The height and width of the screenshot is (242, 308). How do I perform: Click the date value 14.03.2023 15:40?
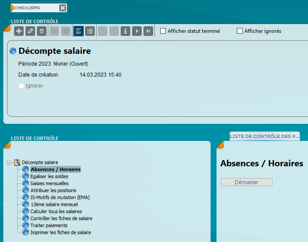[x=100, y=75]
